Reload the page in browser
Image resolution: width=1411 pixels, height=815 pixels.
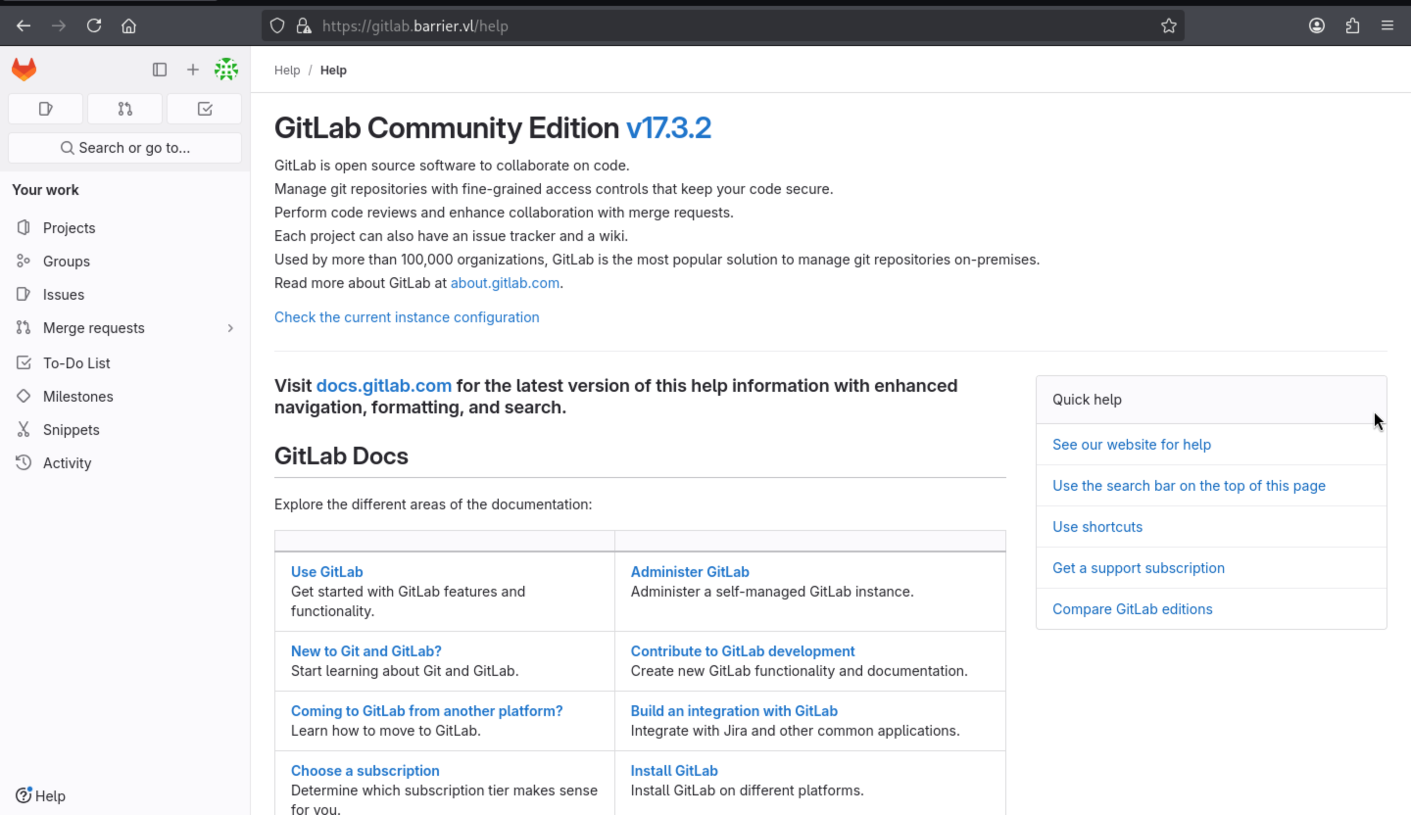(94, 26)
